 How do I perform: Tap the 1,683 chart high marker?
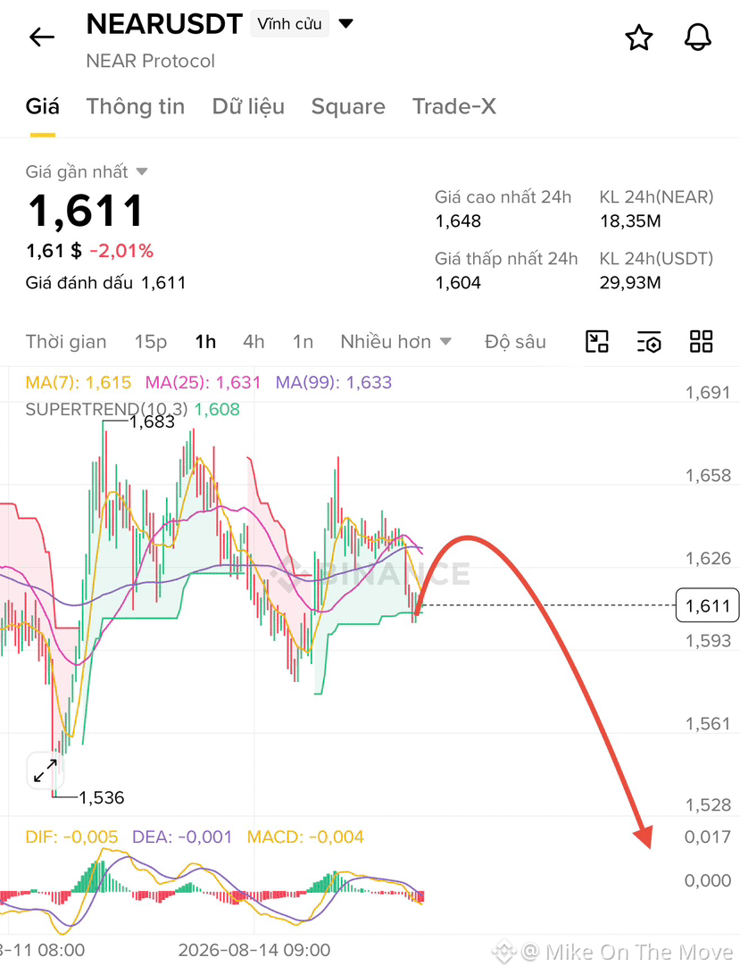152,421
